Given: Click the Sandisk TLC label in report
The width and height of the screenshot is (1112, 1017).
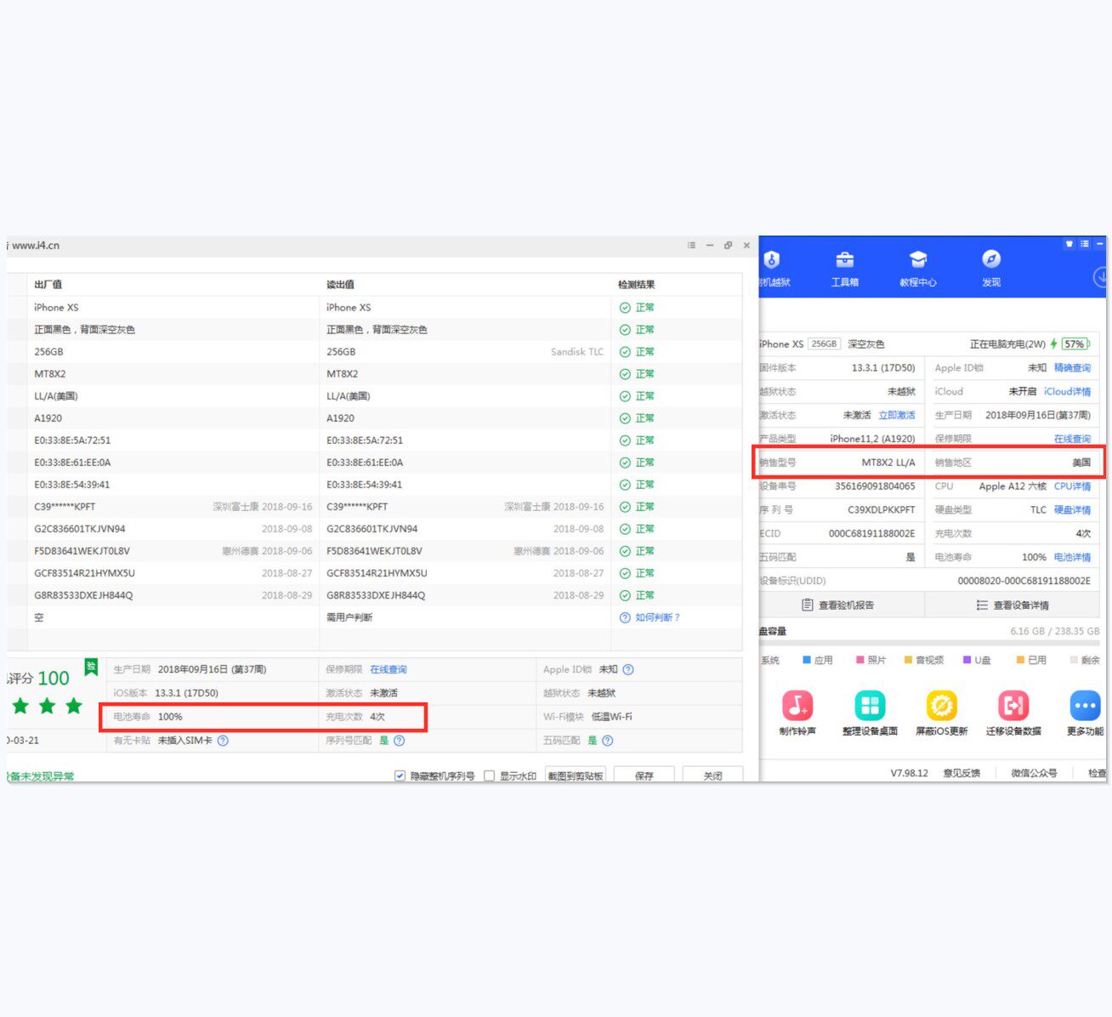Looking at the screenshot, I should (577, 352).
